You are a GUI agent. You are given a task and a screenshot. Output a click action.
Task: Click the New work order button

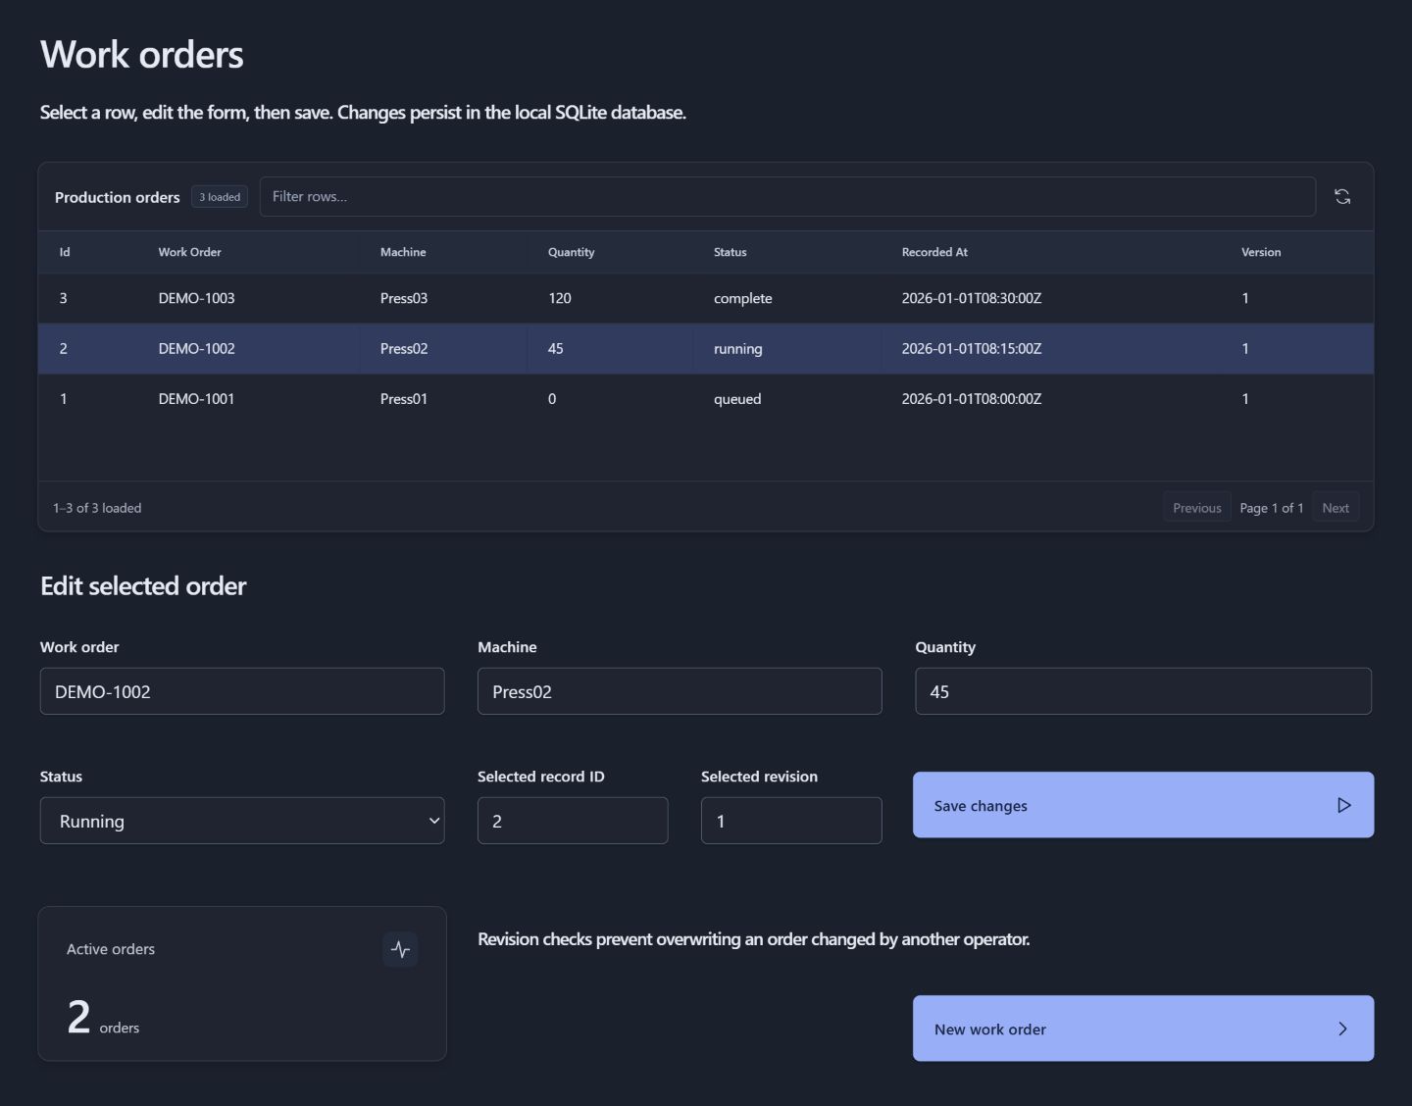tap(1143, 1029)
